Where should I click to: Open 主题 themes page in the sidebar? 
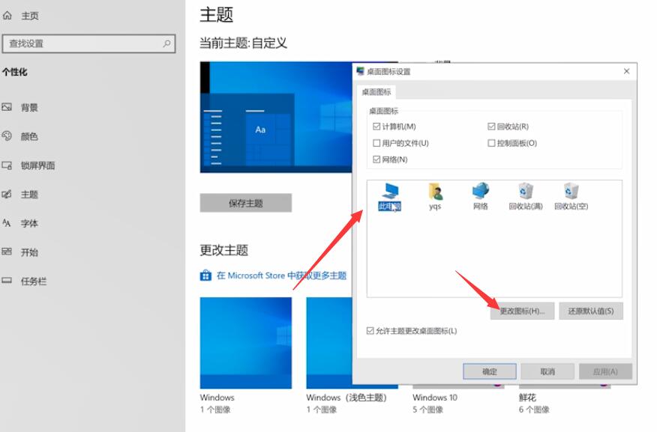click(x=29, y=194)
